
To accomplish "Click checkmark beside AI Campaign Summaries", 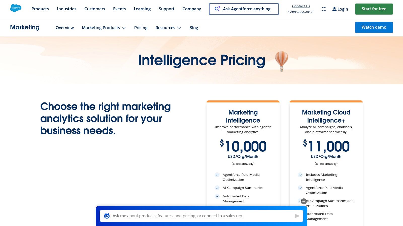I will (x=217, y=188).
